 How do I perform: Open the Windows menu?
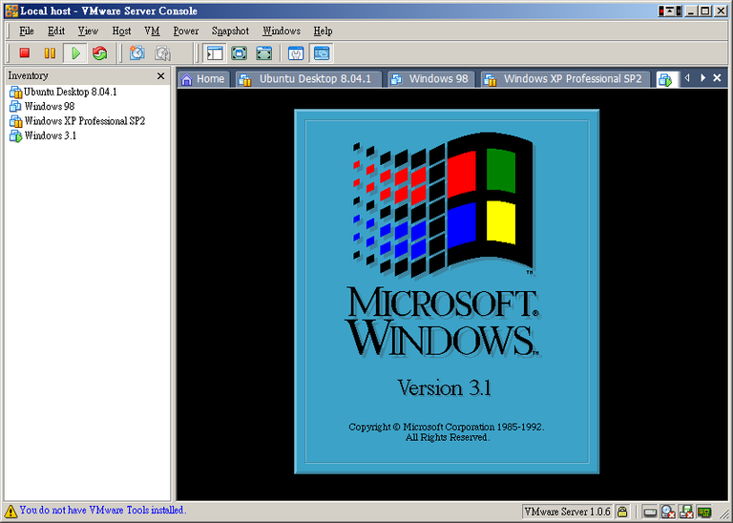click(282, 31)
